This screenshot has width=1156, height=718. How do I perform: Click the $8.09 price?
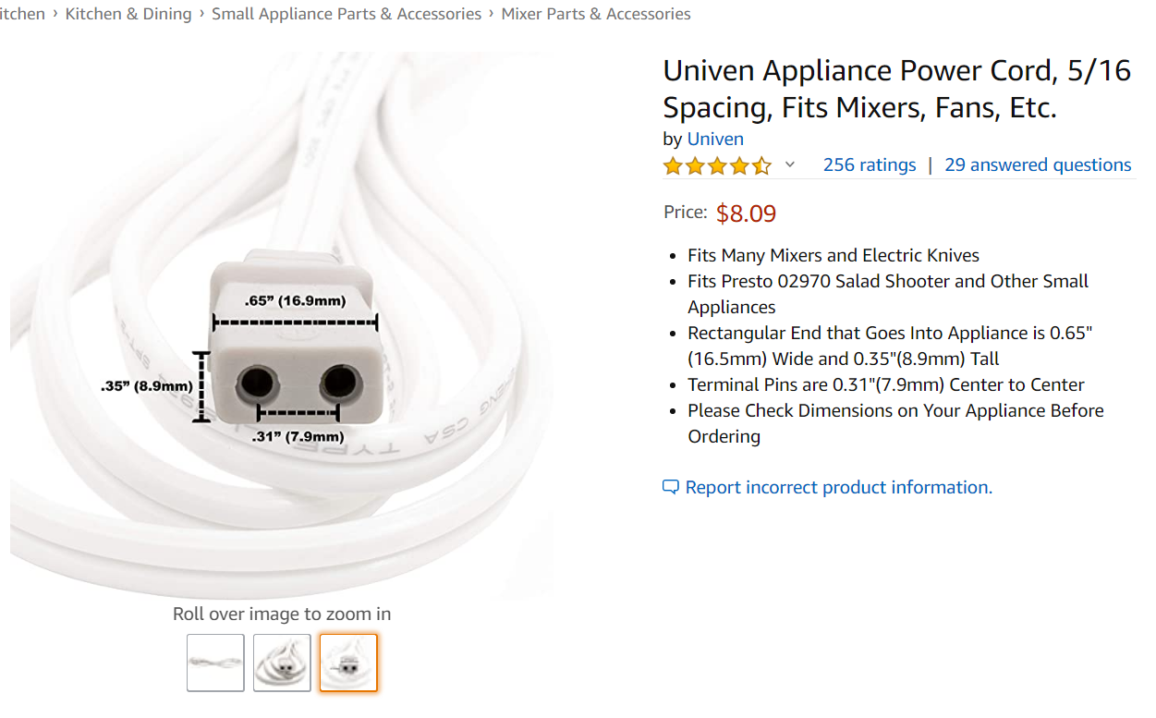pyautogui.click(x=747, y=213)
